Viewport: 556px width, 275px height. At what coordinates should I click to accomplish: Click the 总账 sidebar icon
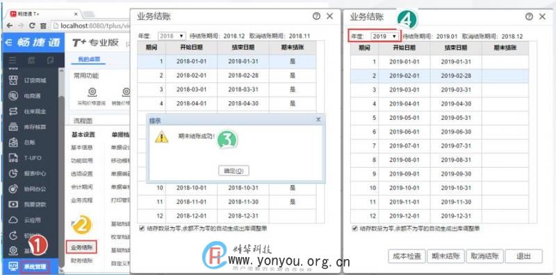click(x=13, y=142)
